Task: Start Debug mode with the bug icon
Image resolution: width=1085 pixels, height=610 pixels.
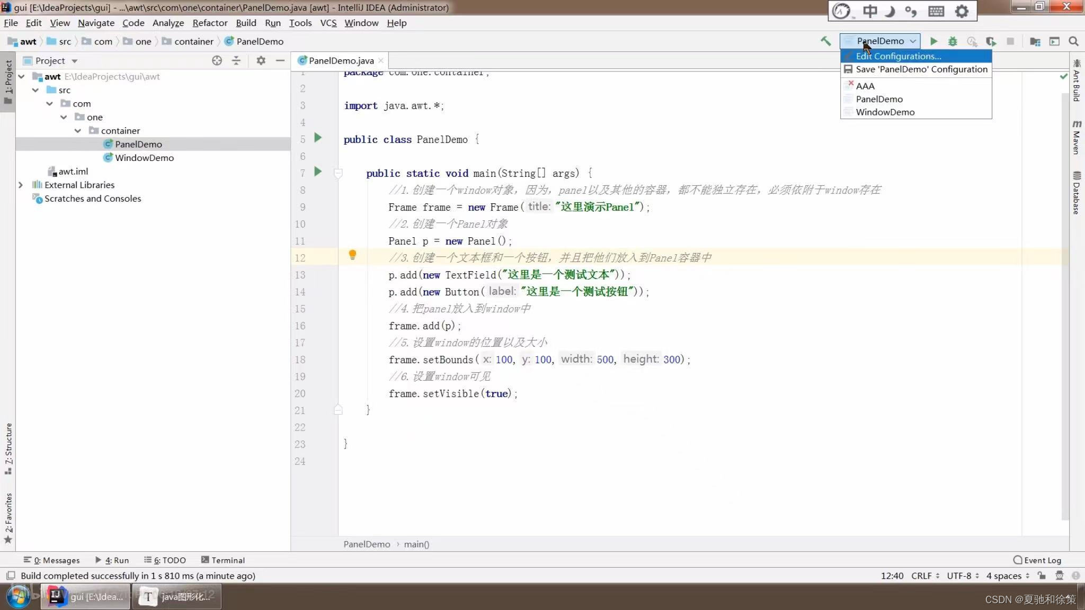Action: [953, 41]
